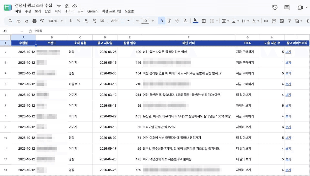Insert a chart from the toolbar
This screenshot has width=310, height=176.
(282, 21)
